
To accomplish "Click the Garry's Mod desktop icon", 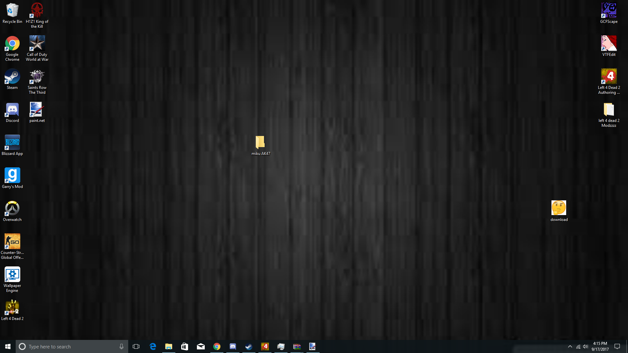I will pyautogui.click(x=12, y=176).
